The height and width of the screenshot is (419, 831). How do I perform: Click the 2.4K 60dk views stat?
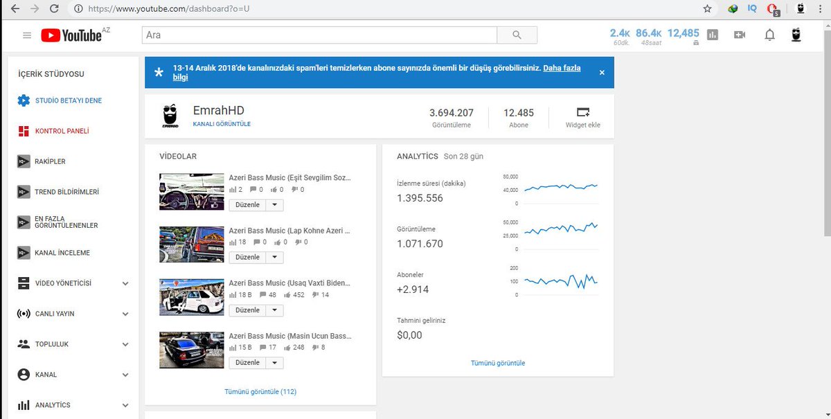pos(620,36)
